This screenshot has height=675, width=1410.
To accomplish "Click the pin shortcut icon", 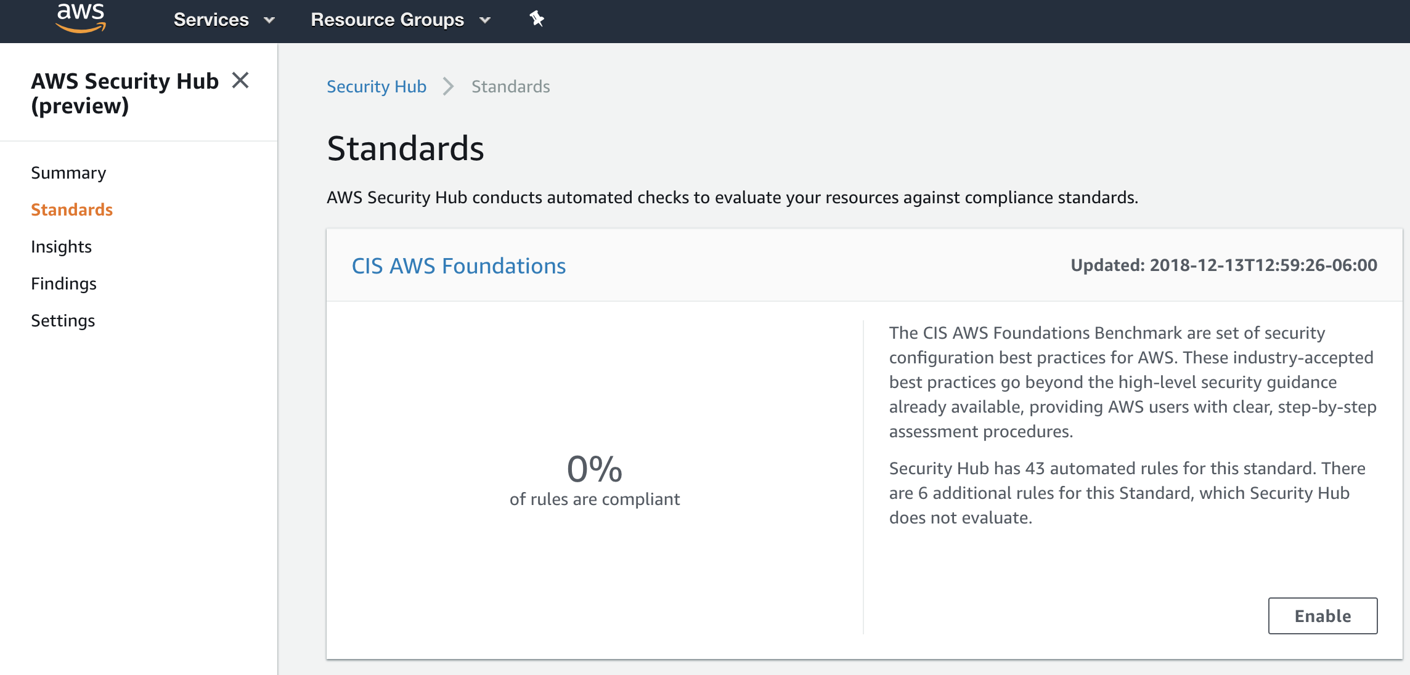I will [537, 19].
